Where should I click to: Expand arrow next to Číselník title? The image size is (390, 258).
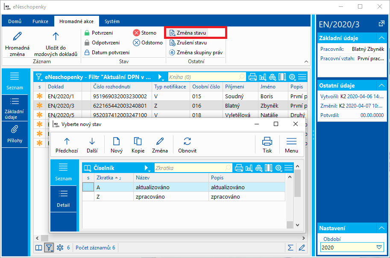147,168
